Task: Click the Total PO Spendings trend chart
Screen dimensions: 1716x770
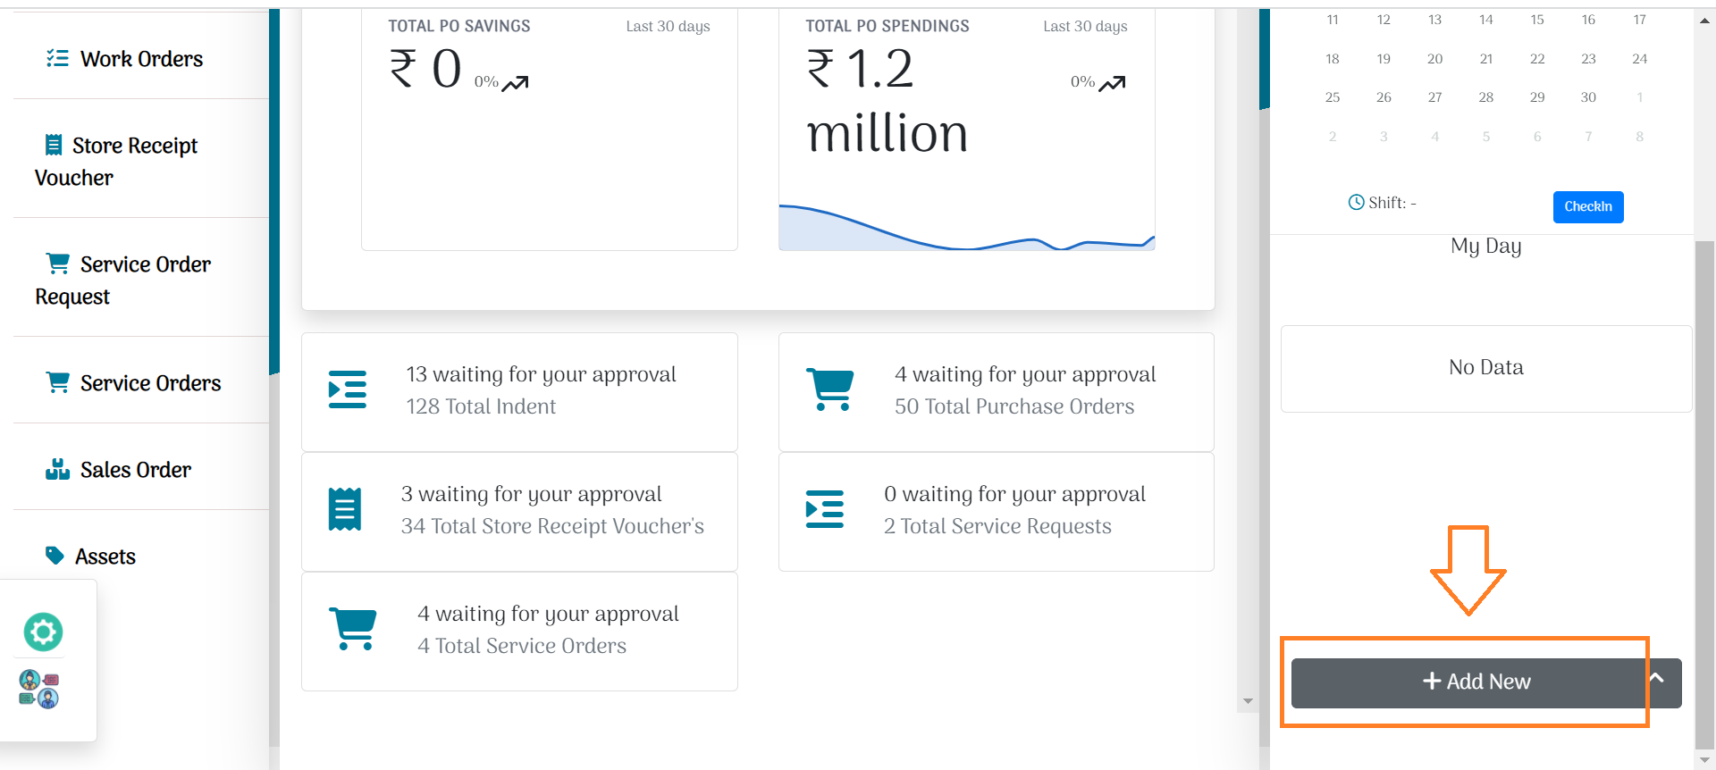Action: pyautogui.click(x=966, y=229)
